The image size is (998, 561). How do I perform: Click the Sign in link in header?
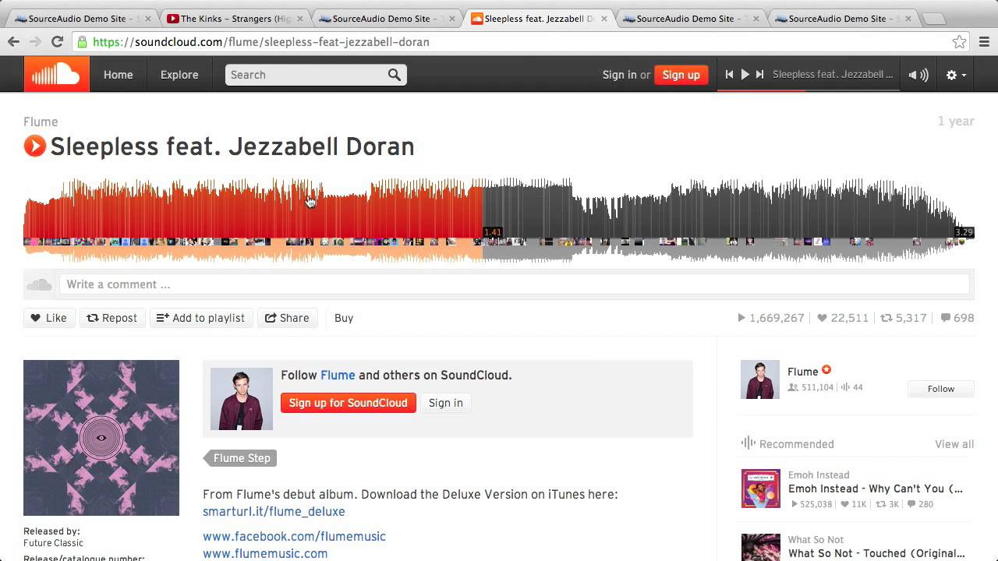(x=619, y=75)
